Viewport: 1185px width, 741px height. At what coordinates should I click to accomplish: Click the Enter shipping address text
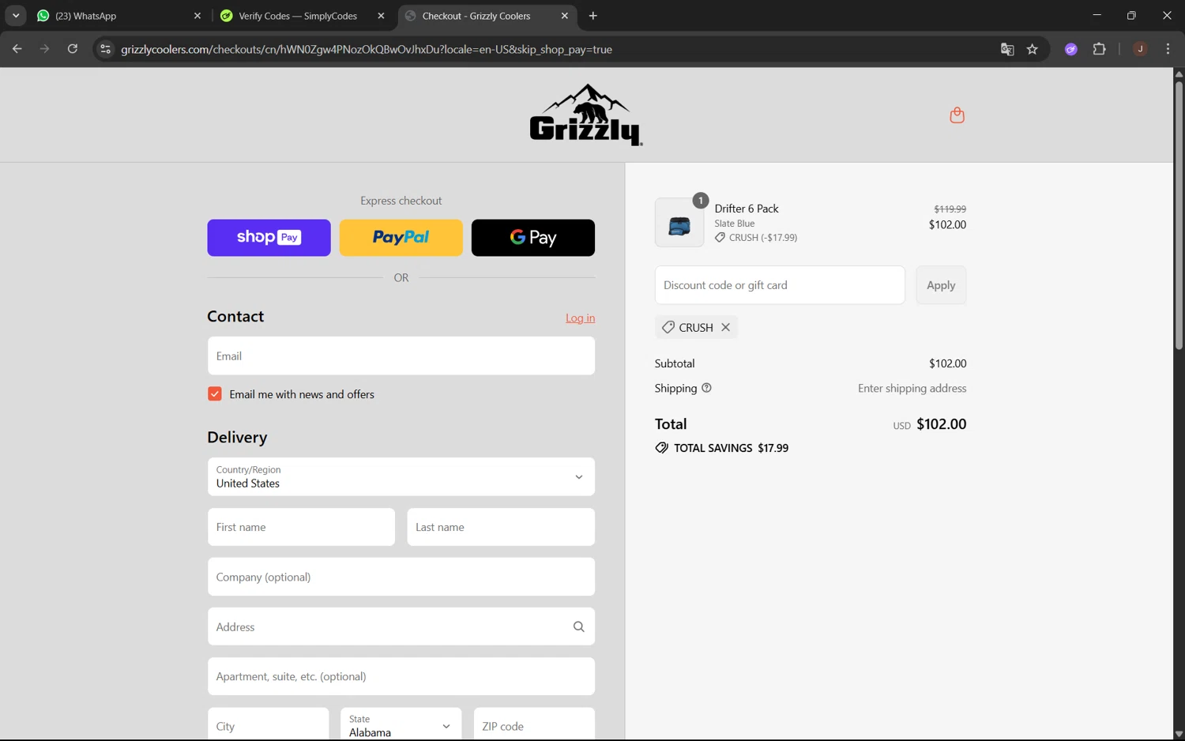[912, 388]
